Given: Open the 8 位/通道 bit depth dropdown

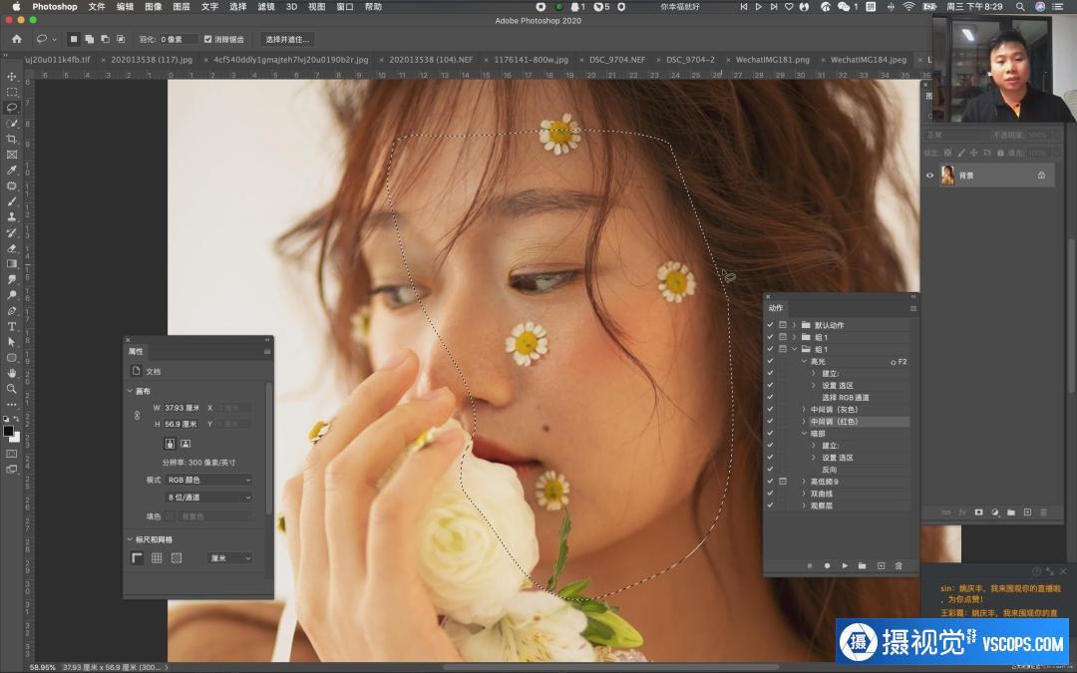Looking at the screenshot, I should pyautogui.click(x=208, y=498).
